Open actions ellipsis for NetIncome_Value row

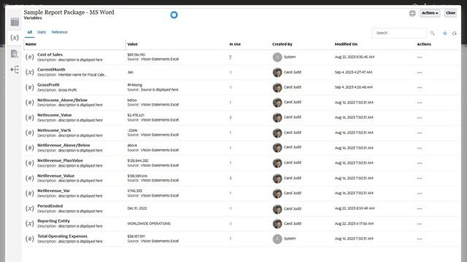pos(420,118)
